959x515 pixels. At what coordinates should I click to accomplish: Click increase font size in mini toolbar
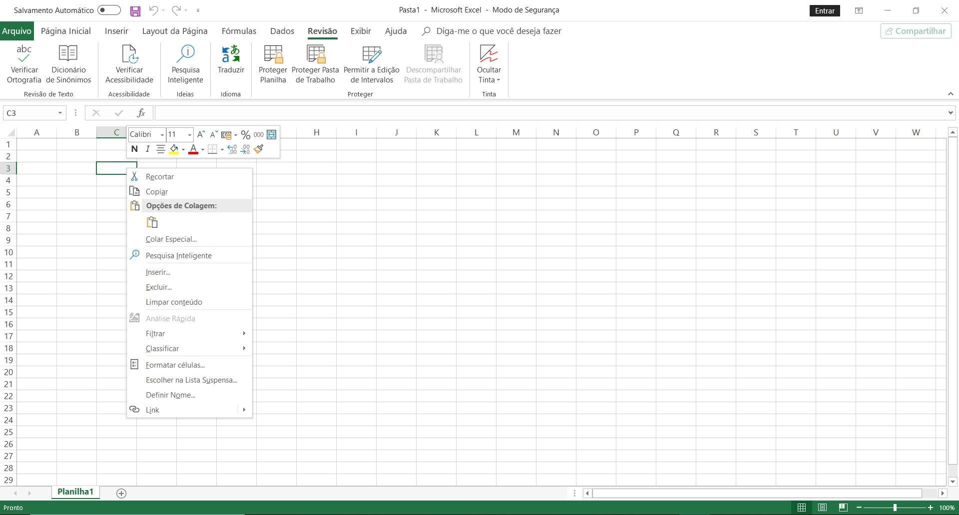(201, 134)
